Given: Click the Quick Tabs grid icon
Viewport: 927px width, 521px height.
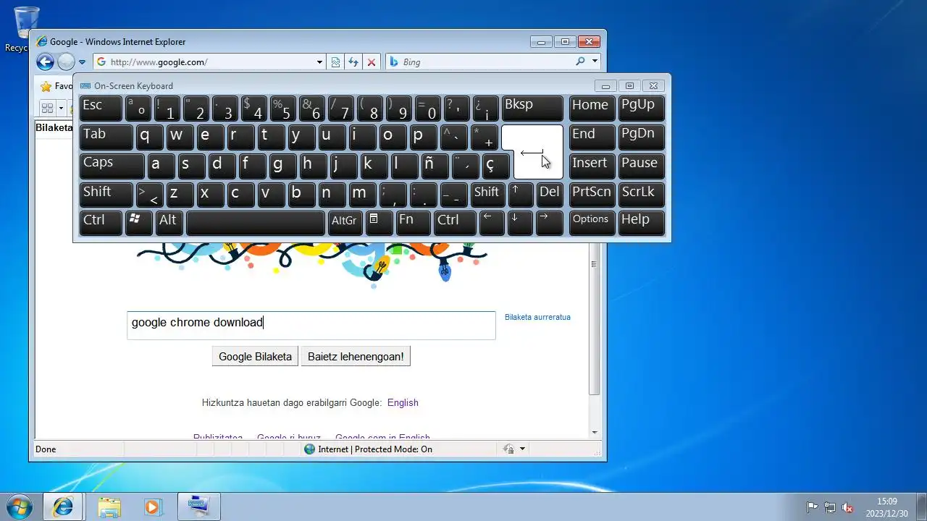Looking at the screenshot, I should pyautogui.click(x=48, y=109).
